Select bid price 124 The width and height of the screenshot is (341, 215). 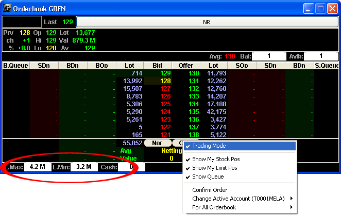[x=165, y=112]
